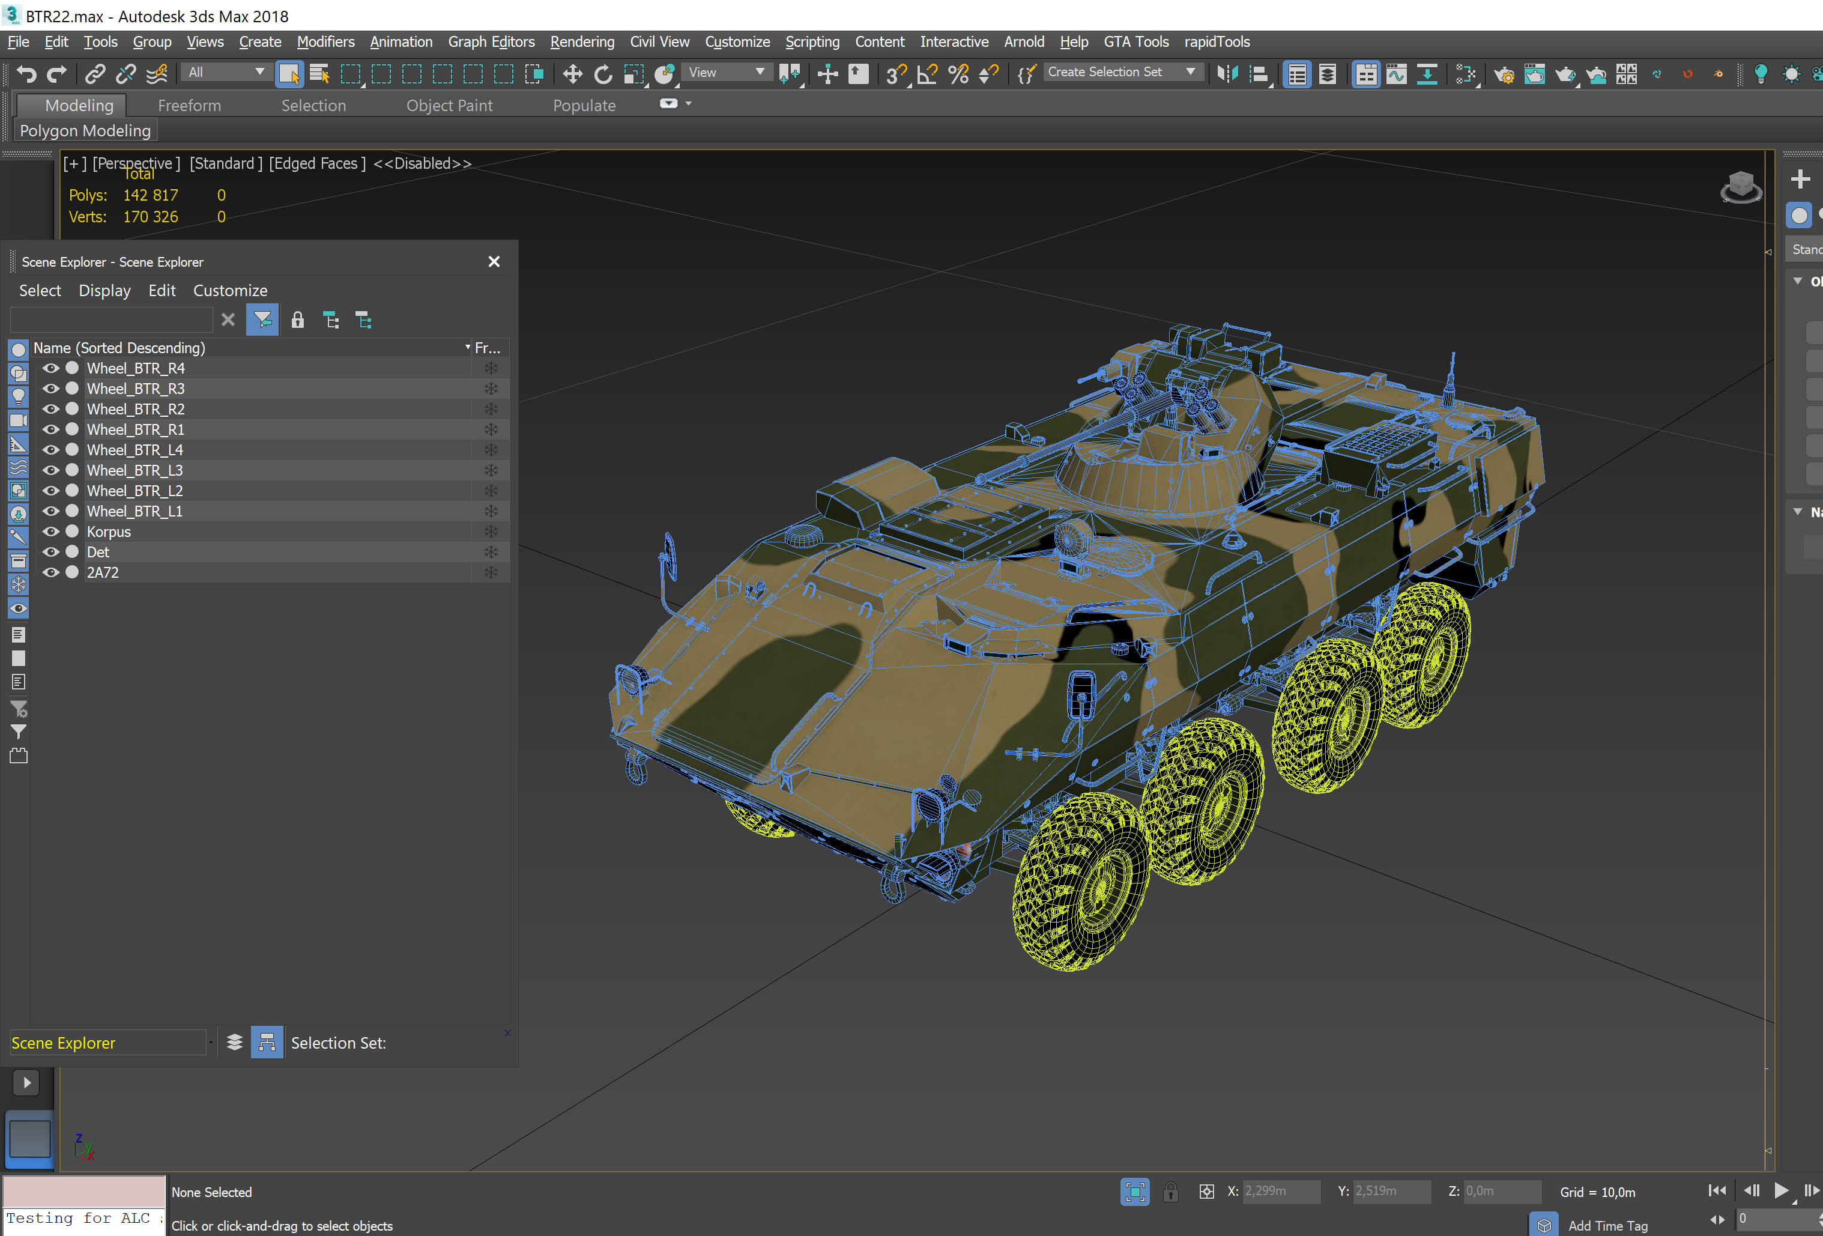Open Select by Name list icon
The width and height of the screenshot is (1823, 1236).
pyautogui.click(x=319, y=74)
